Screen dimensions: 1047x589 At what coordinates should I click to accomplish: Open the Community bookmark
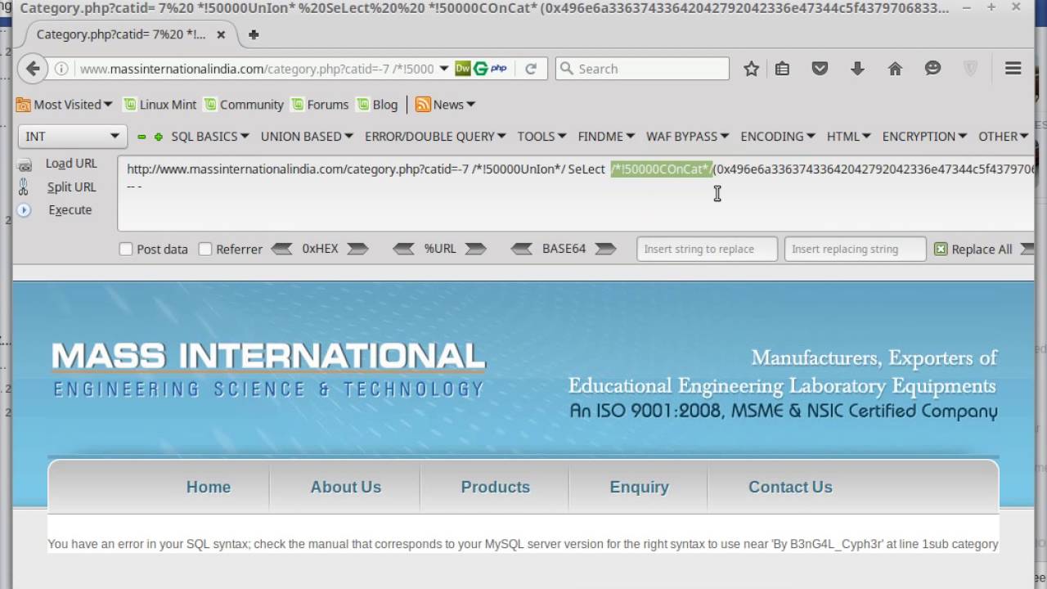coord(244,105)
